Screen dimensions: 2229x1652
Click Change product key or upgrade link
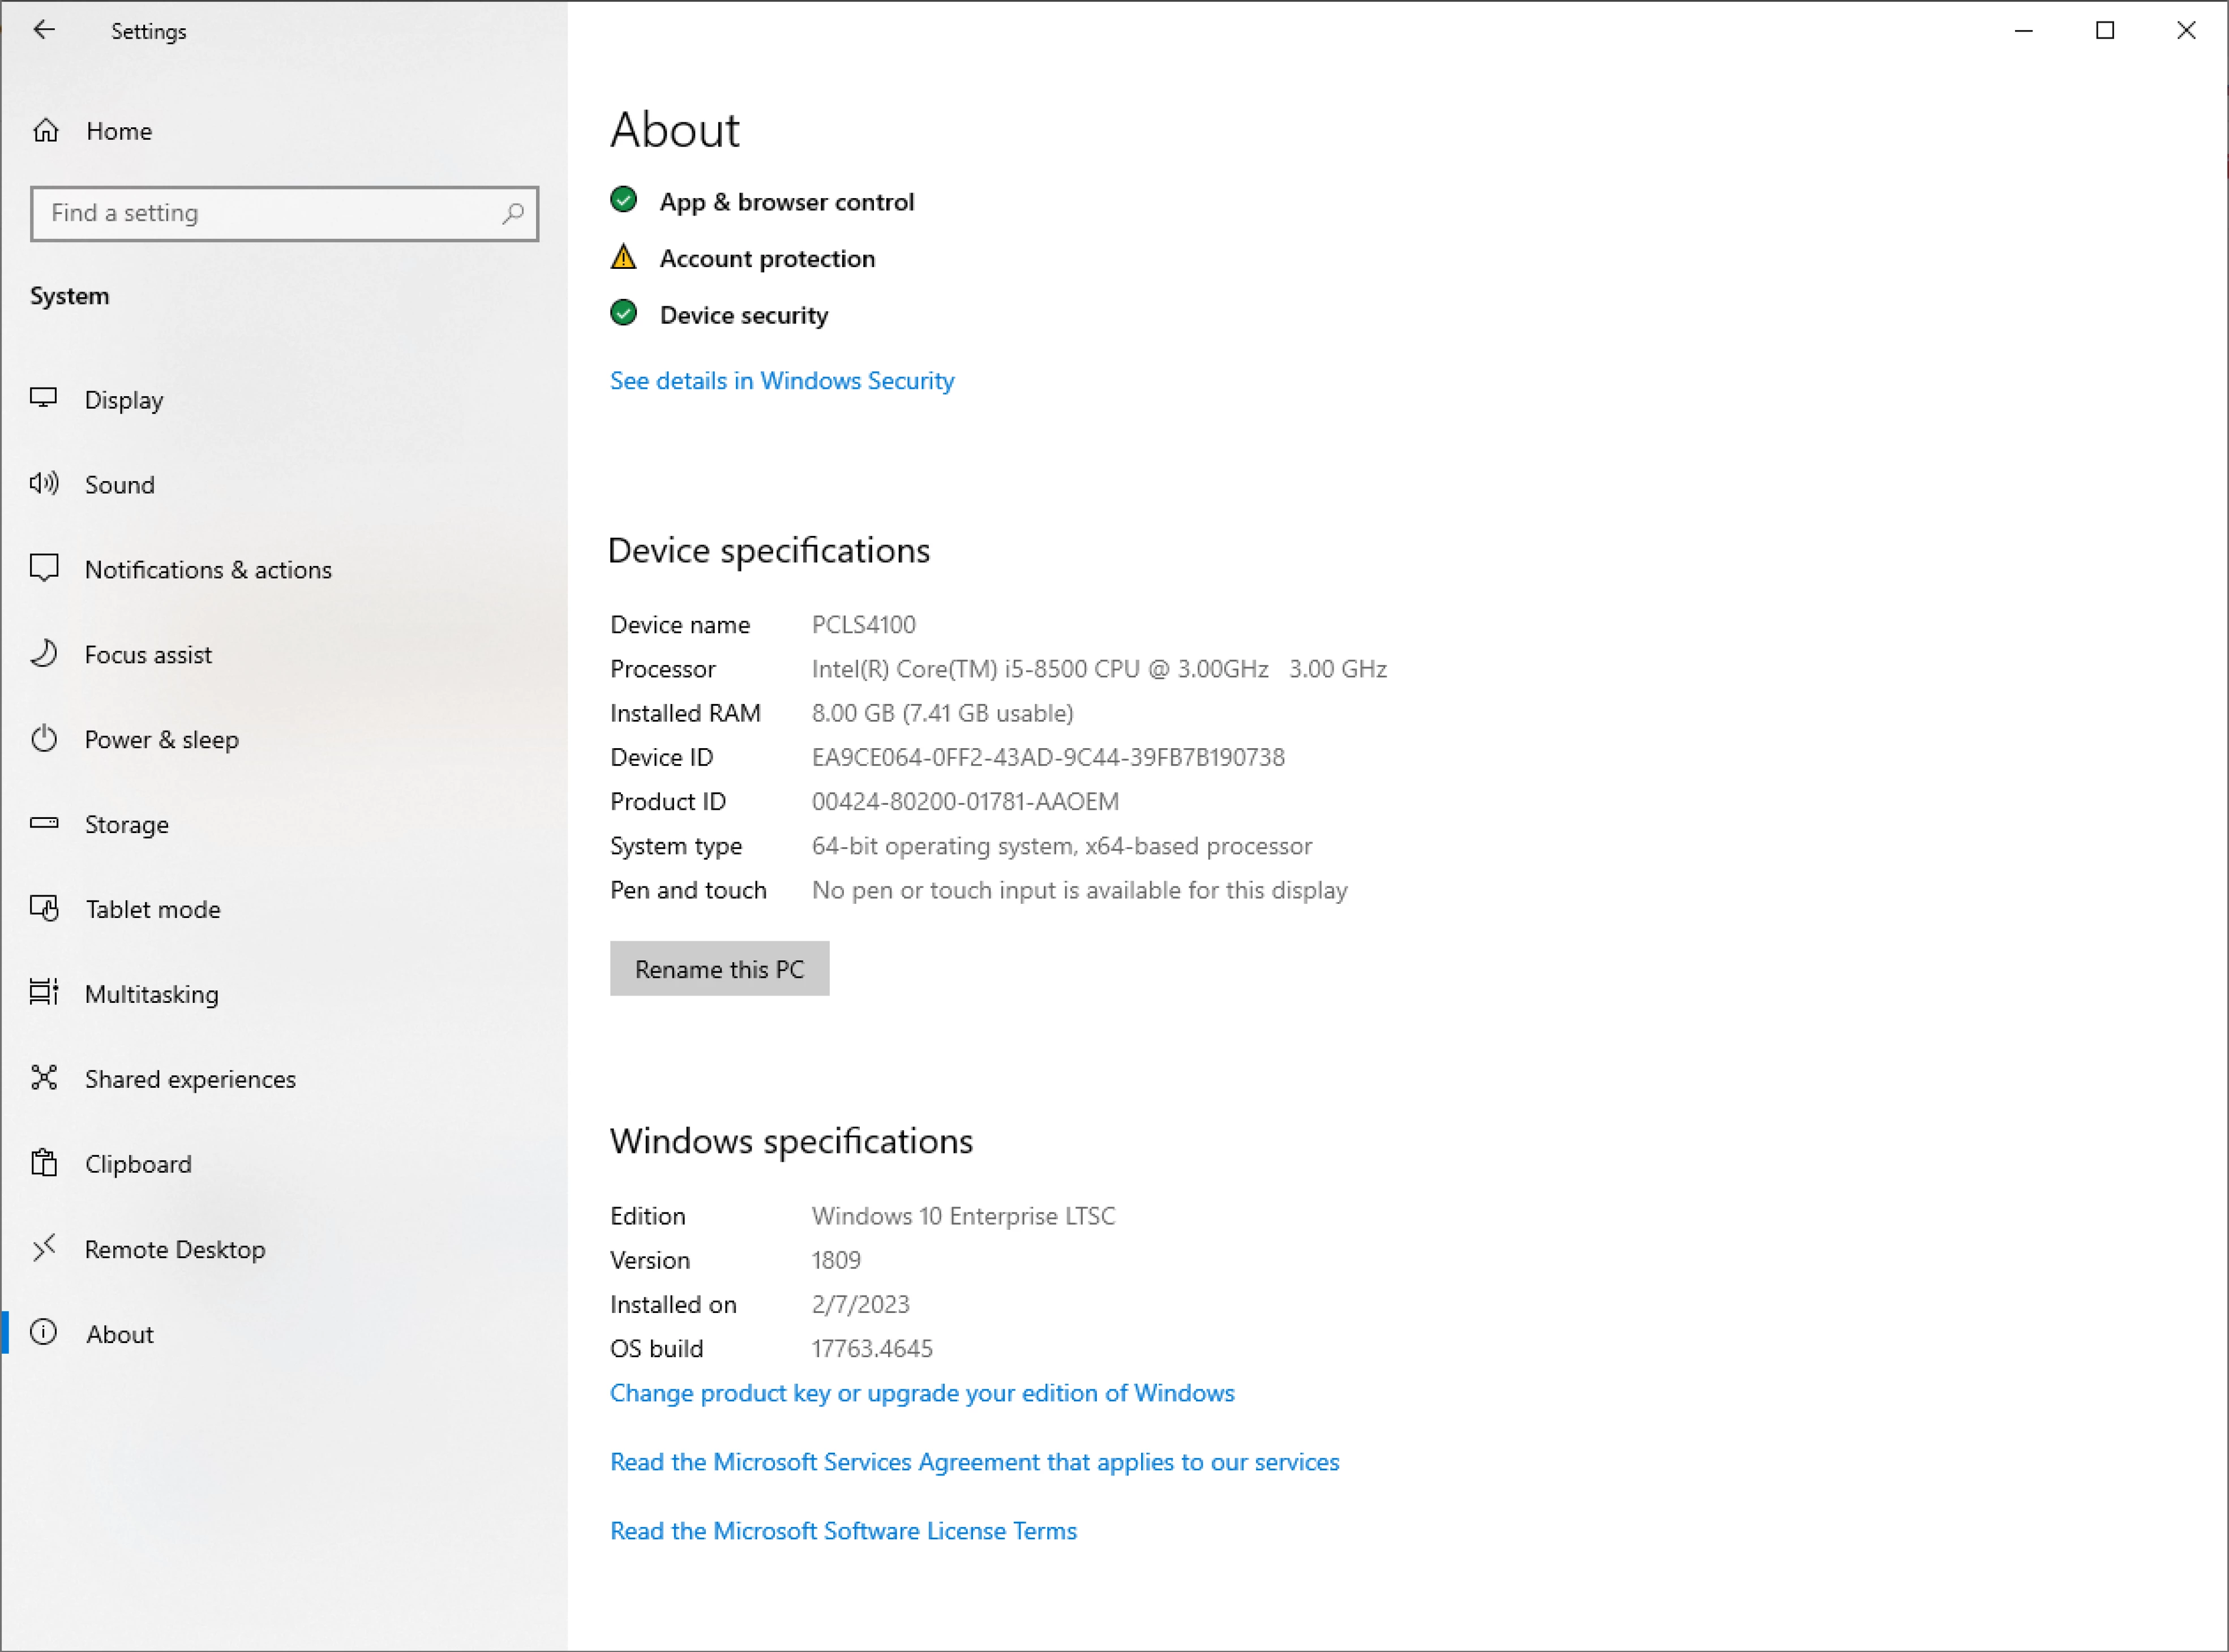(922, 1393)
